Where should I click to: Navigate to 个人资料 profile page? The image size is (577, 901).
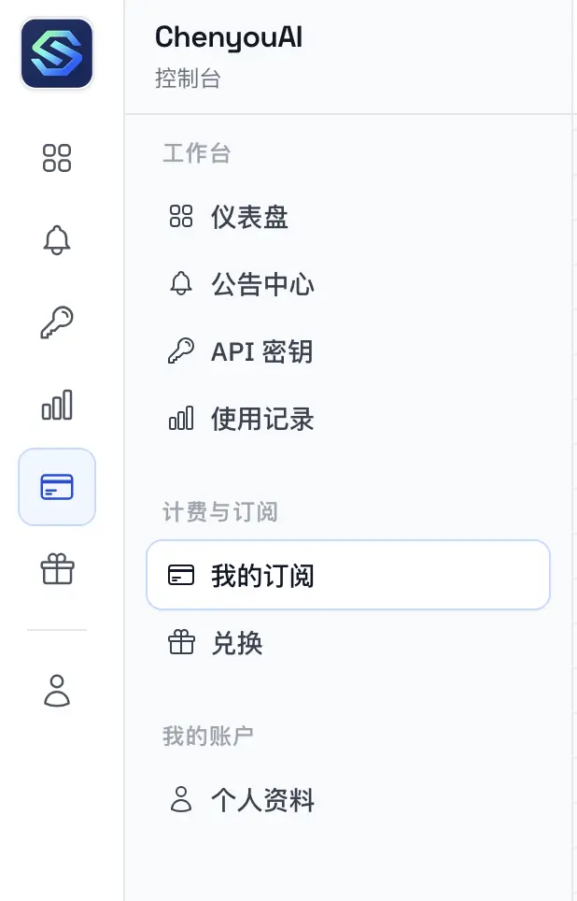262,800
